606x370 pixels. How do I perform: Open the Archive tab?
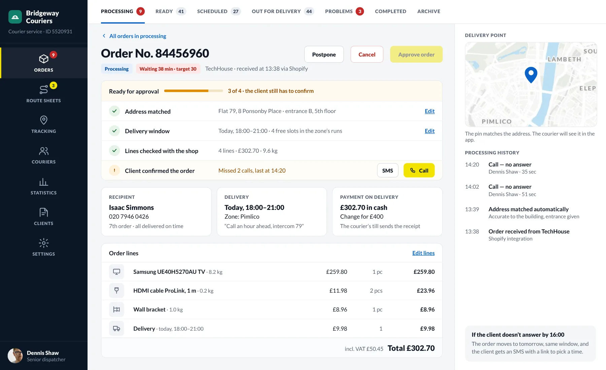429,11
